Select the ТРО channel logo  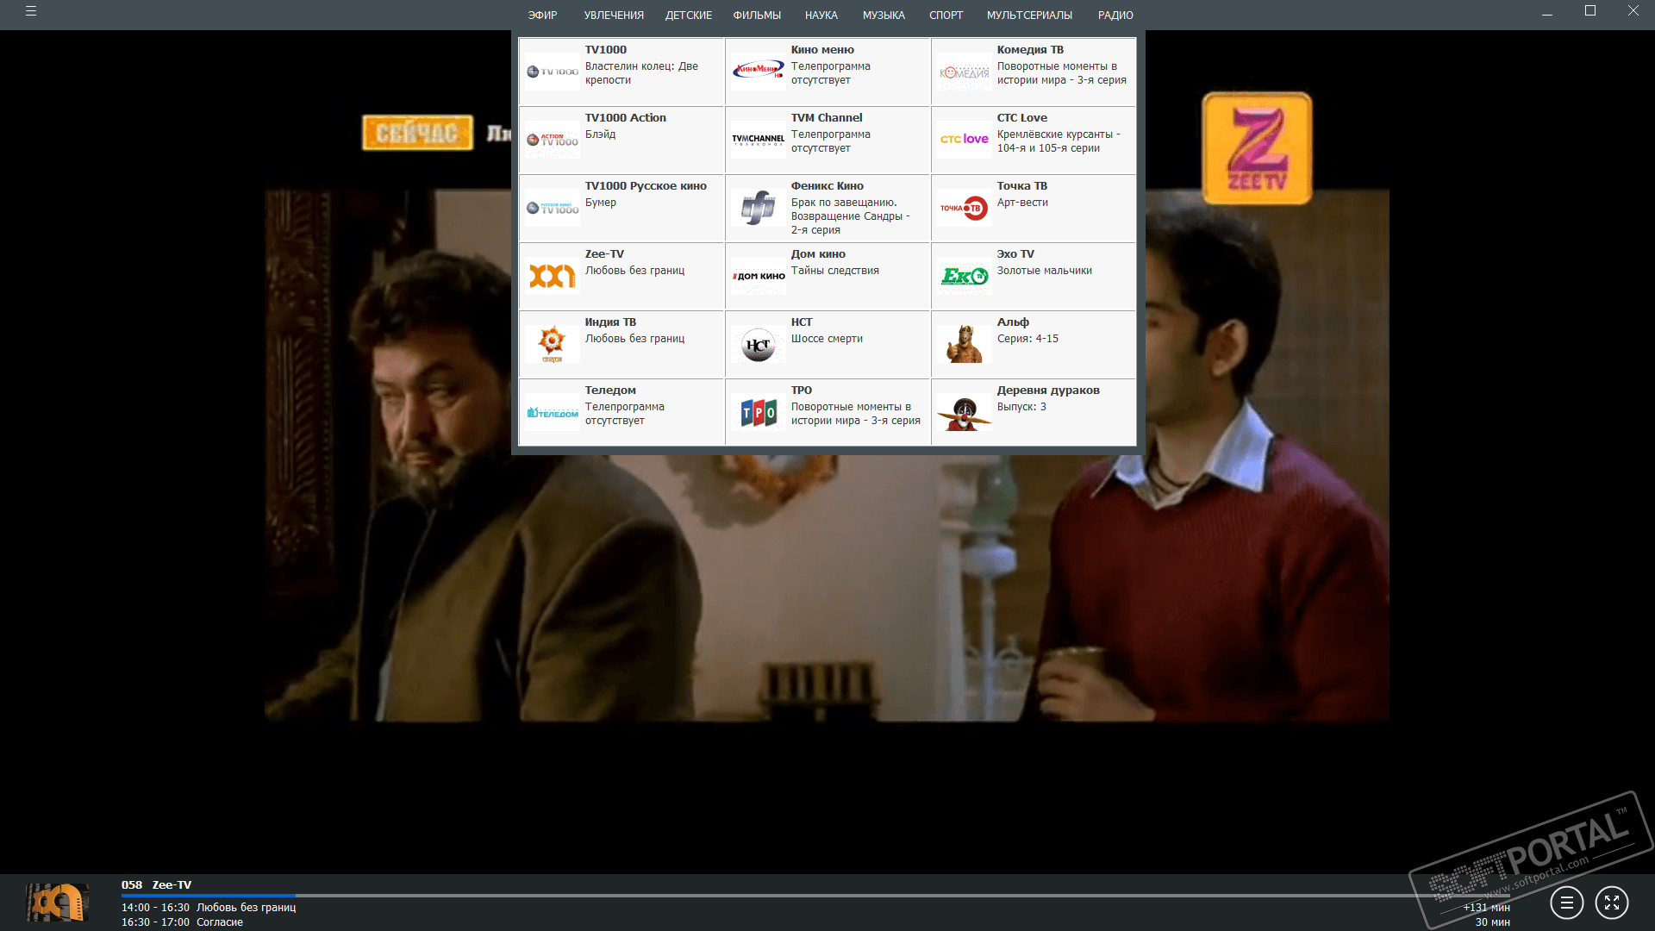click(x=758, y=413)
